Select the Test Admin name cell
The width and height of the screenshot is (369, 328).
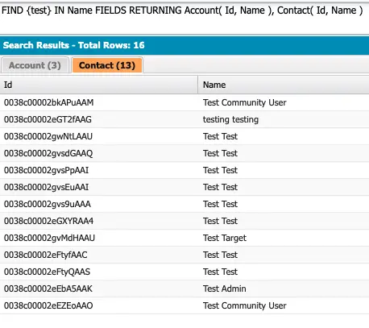284,289
